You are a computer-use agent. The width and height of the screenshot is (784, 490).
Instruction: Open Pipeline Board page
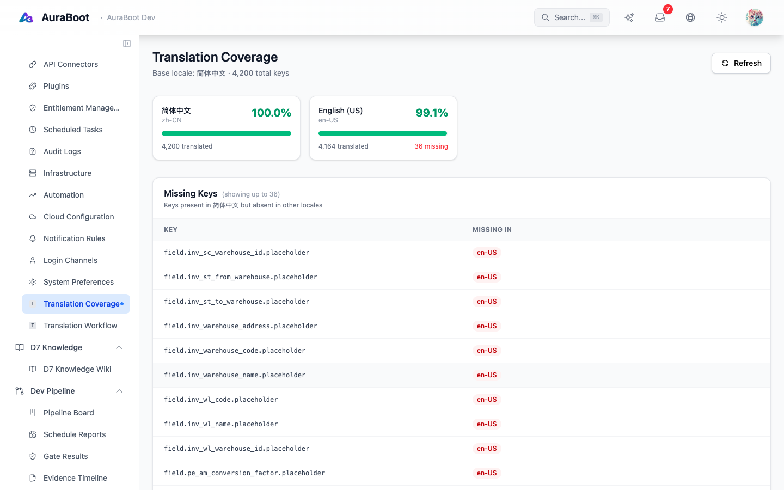tap(76, 413)
